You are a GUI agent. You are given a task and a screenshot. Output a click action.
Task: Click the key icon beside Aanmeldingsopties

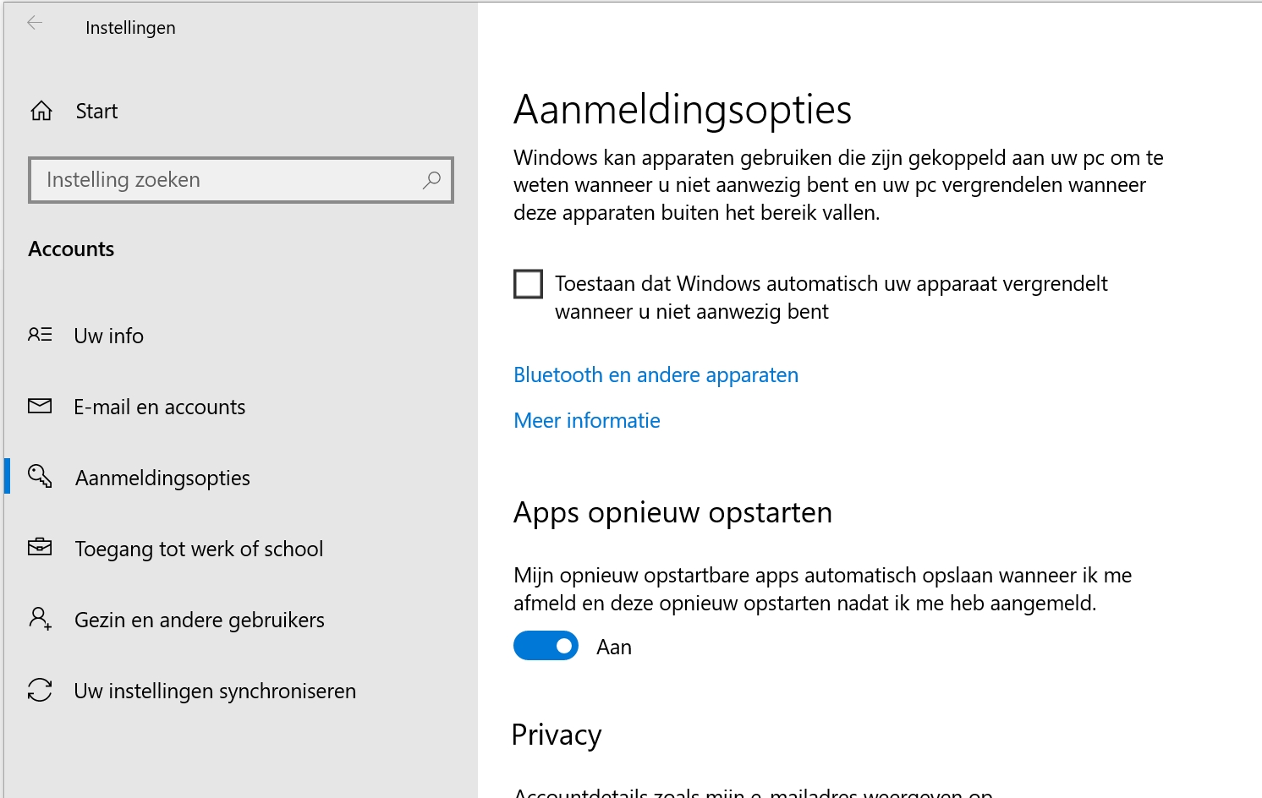click(39, 477)
